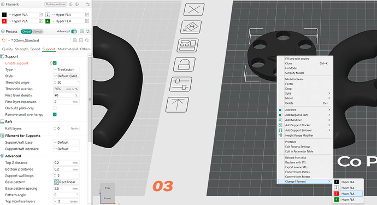Click the Flushing volumes button
This screenshot has width=377, height=205.
[56, 4]
